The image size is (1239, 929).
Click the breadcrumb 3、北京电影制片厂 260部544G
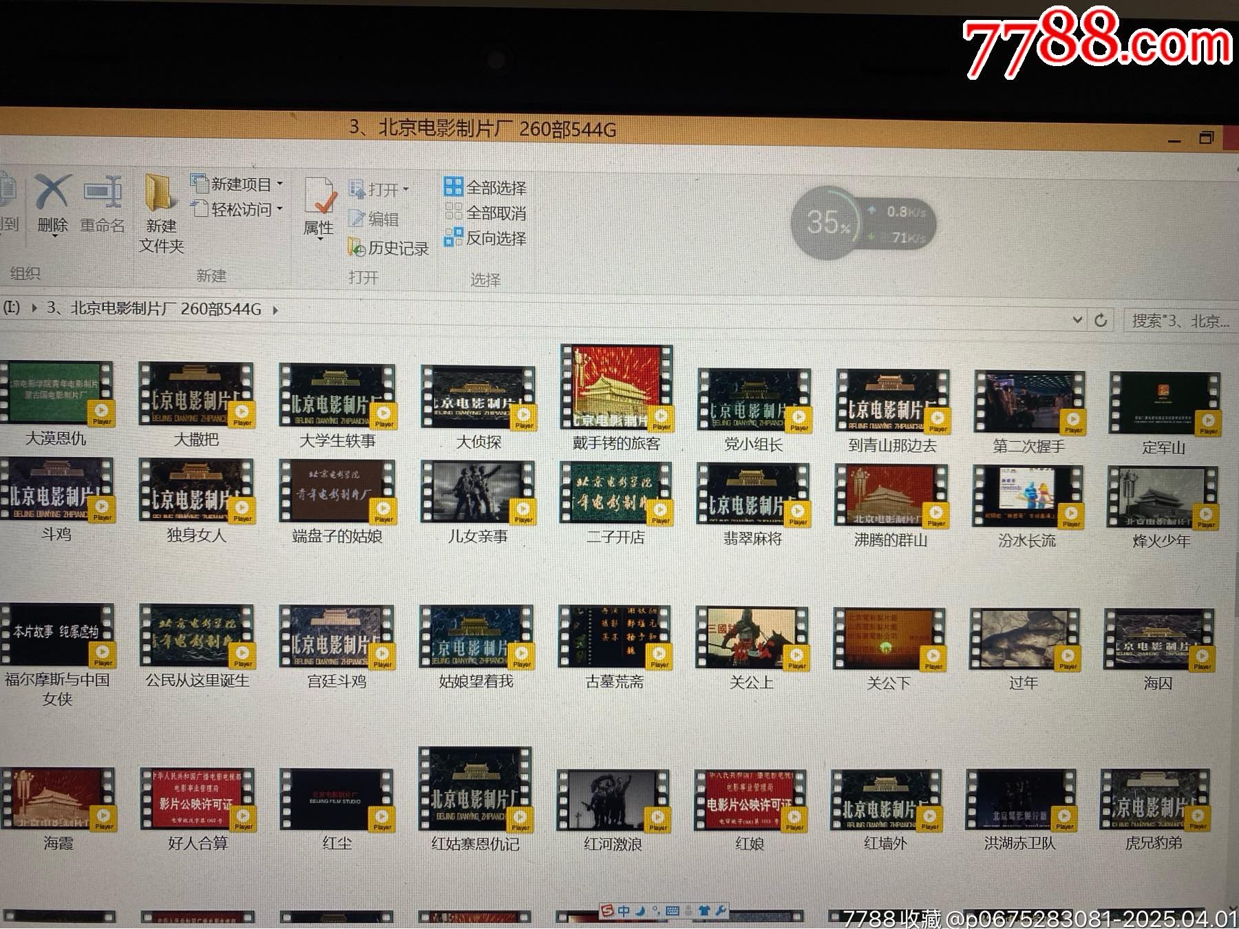[154, 308]
